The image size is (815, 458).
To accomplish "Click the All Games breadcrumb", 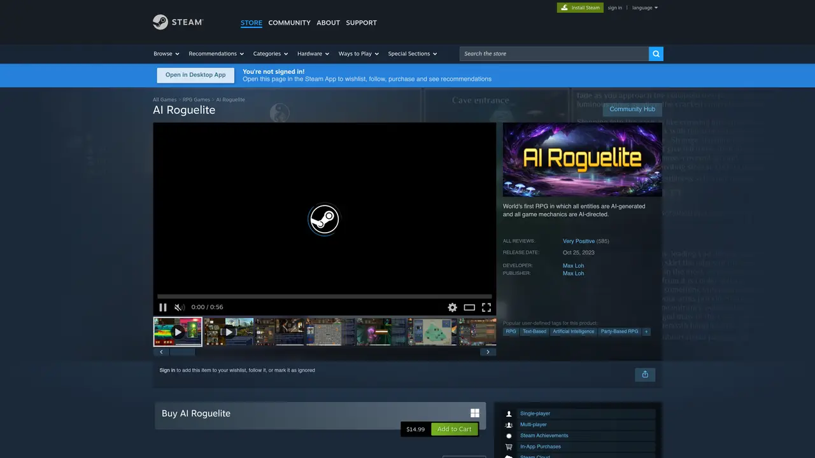I will [x=165, y=100].
